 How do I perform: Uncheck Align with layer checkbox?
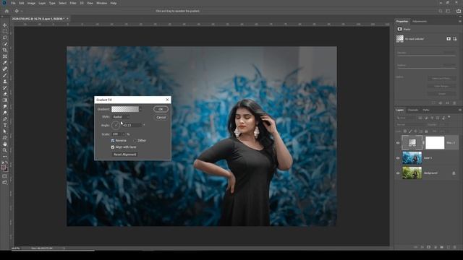point(113,147)
